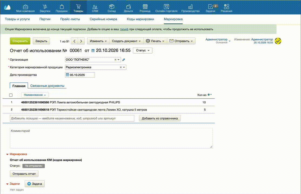Click the yellow checkmark status icon
This screenshot has width=301, height=194.
(x=278, y=41)
